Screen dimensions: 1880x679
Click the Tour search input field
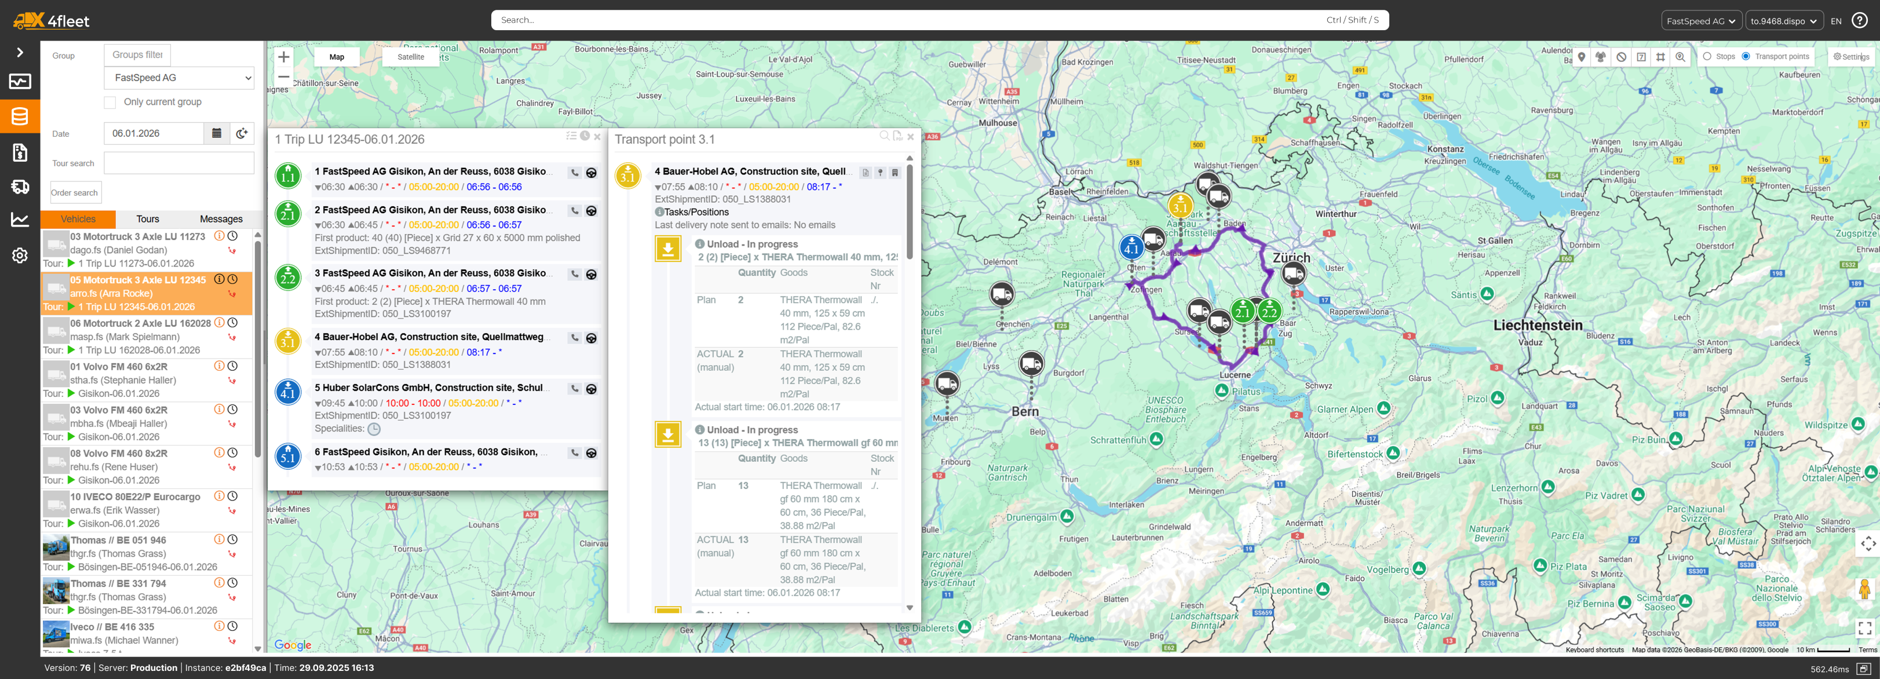179,163
